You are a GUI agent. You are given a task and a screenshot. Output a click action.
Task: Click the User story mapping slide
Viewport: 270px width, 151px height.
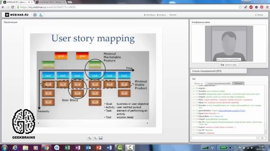click(x=93, y=80)
